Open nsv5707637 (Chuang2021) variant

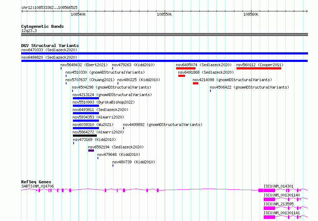[90, 80]
